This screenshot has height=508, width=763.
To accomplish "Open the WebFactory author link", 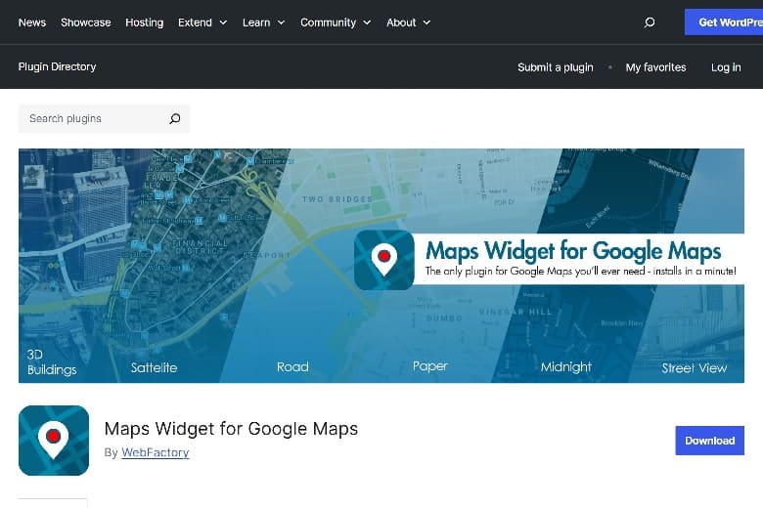I will click(x=156, y=452).
